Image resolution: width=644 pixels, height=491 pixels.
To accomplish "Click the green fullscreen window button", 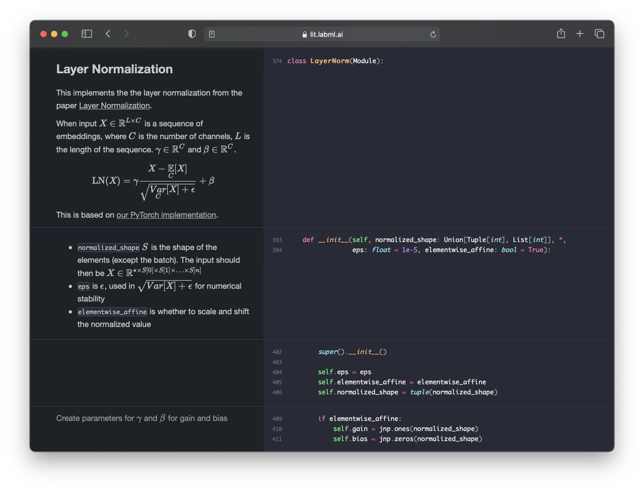I will coord(65,34).
